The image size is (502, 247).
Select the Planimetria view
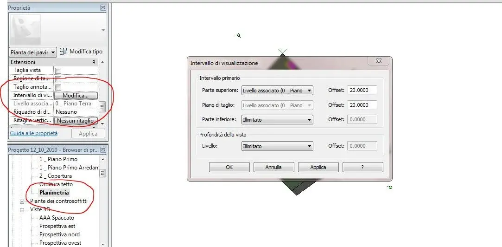(x=54, y=193)
